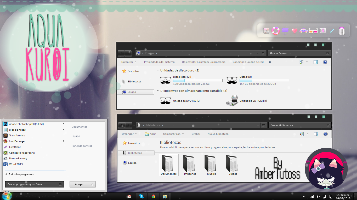This screenshot has height=200, width=357.
Task: Launch Chrome from the taskbar
Action: [x=154, y=196]
